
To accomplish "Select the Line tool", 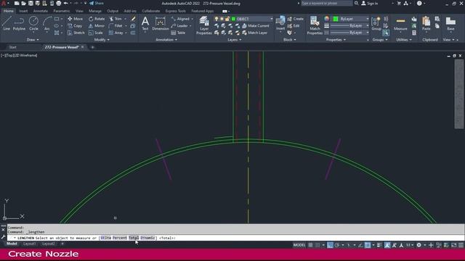I will tap(7, 23).
